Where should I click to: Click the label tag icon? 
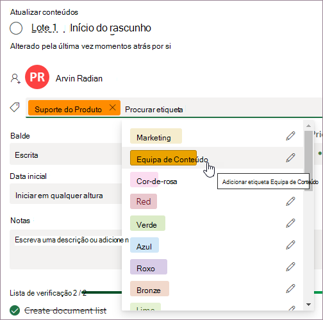tap(15, 107)
